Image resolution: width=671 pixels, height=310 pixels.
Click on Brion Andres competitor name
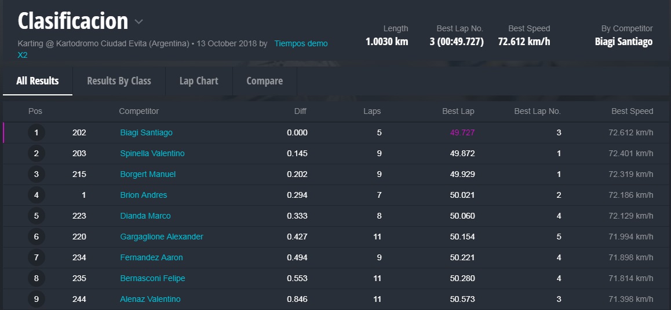[x=143, y=195]
